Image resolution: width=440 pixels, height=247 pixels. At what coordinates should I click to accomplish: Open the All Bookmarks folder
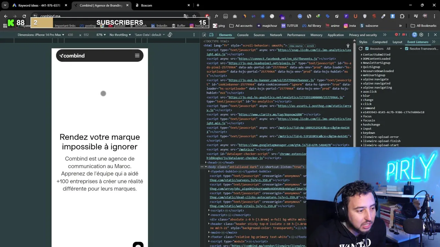point(423,26)
